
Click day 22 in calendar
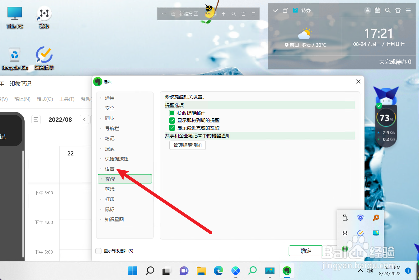pos(71,154)
